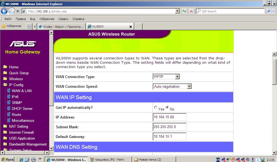The height and width of the screenshot is (162, 277).
Task: Select No for Get IP automatically
Action: click(x=167, y=107)
